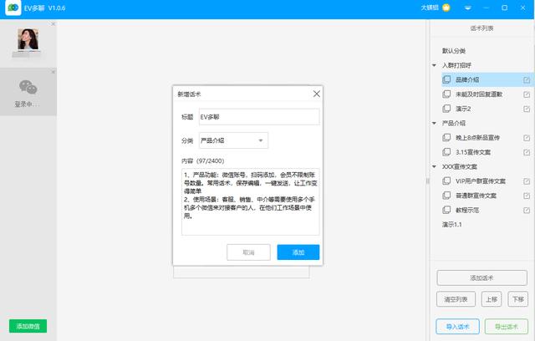Click the 导入话术 button
This screenshot has height=341, width=535.
click(457, 327)
